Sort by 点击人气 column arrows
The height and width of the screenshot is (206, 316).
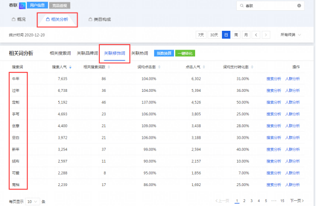(204, 67)
